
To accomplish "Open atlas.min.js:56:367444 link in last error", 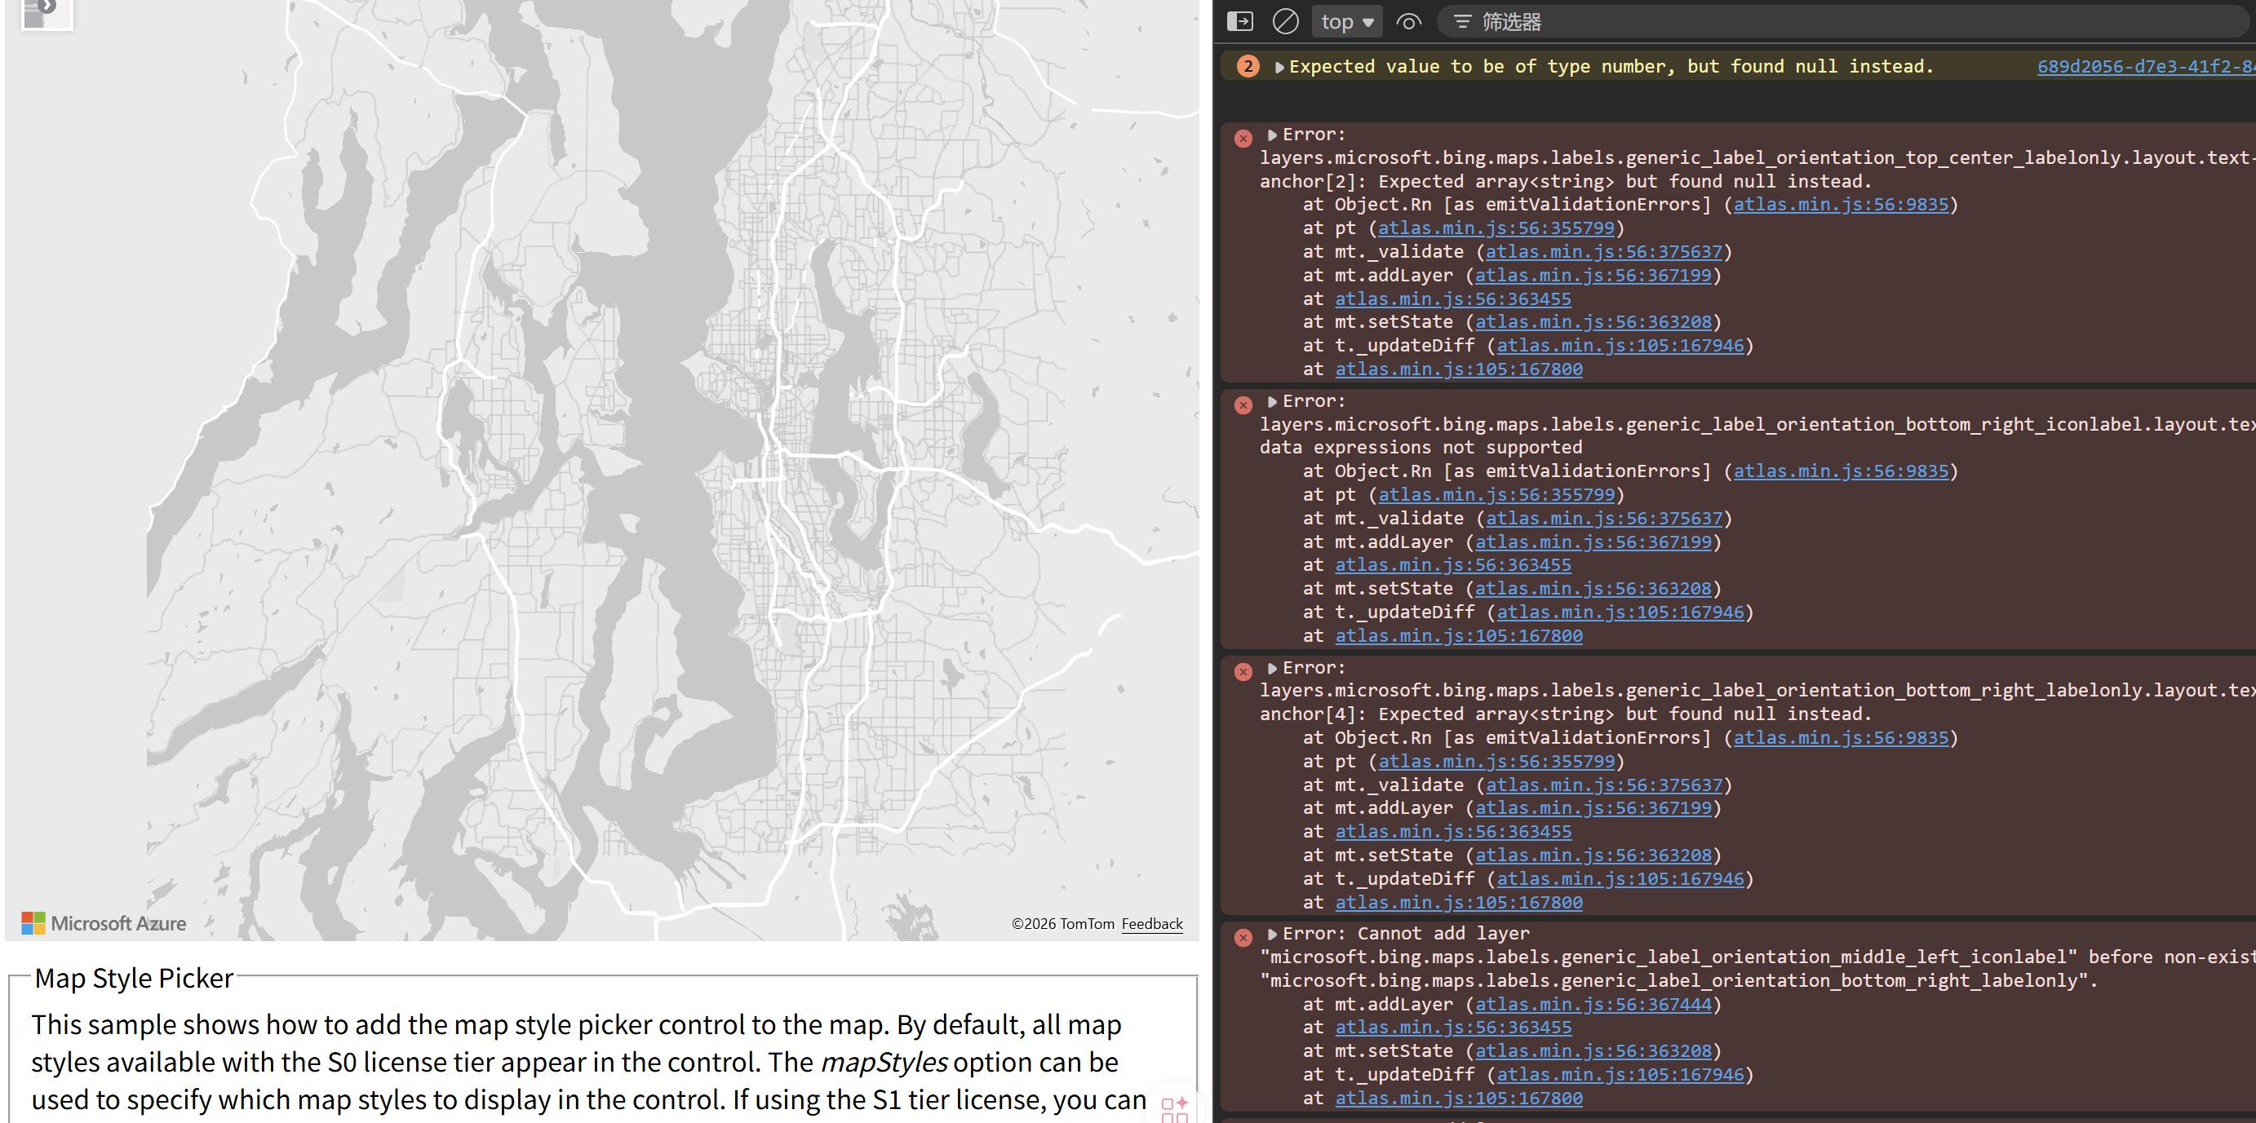I will [x=1593, y=1004].
